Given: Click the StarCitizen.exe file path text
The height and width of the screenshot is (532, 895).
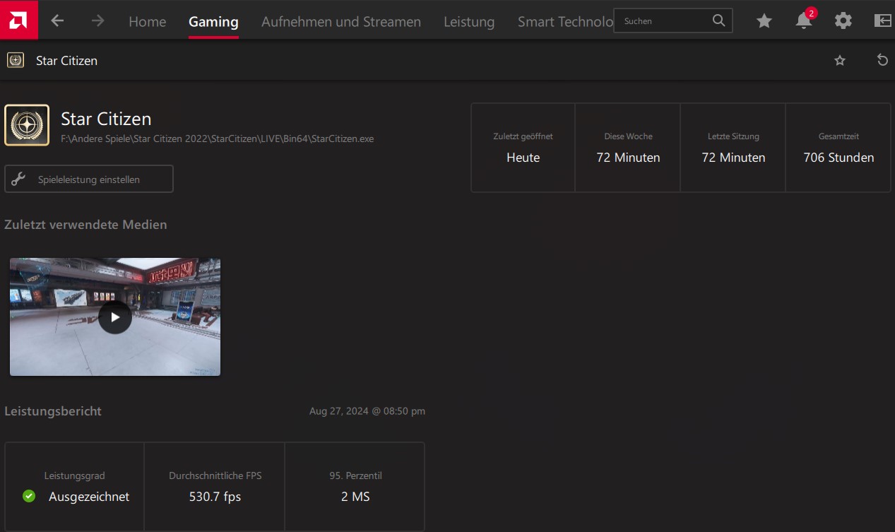Looking at the screenshot, I should coord(218,139).
